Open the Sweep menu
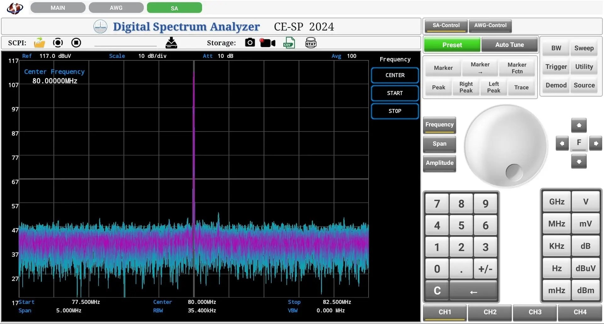 [584, 48]
